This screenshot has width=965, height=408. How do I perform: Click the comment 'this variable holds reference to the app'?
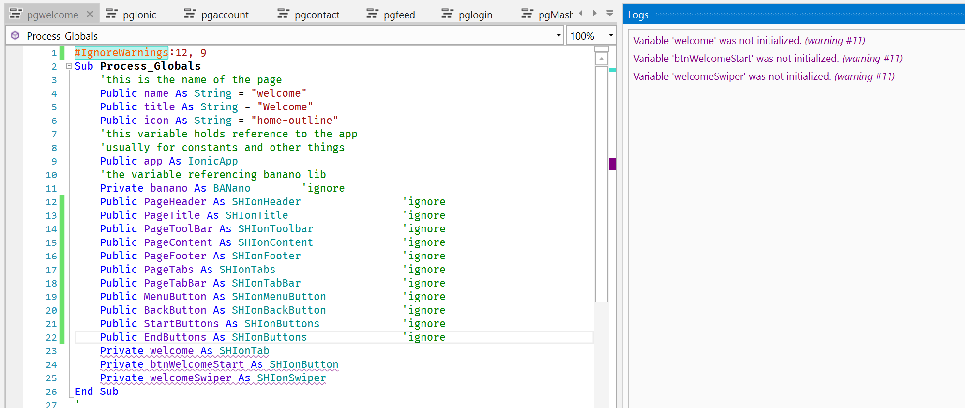coord(229,134)
